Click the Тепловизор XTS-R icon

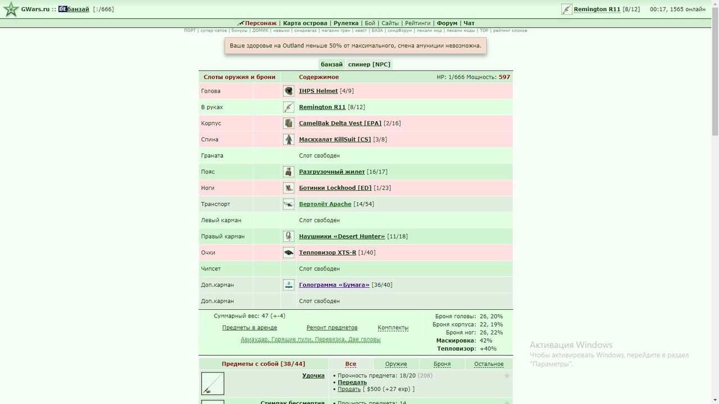pyautogui.click(x=289, y=252)
